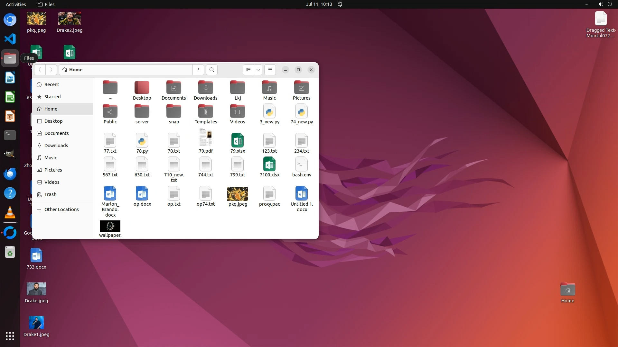Open Visual Studio Code from the dock
The width and height of the screenshot is (618, 347).
pyautogui.click(x=10, y=39)
